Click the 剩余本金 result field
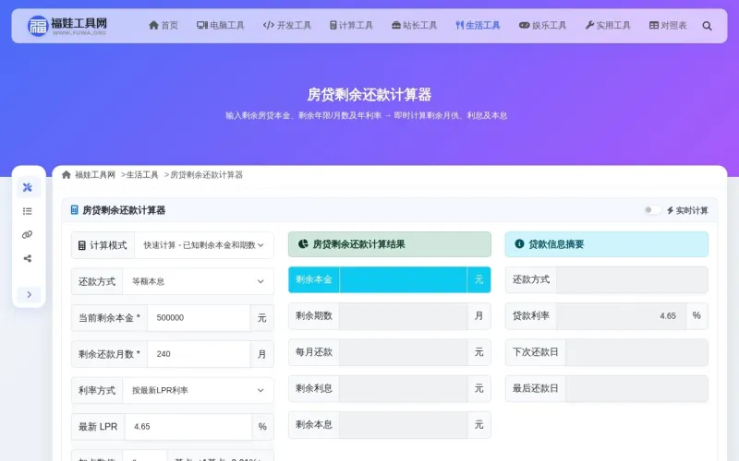The width and height of the screenshot is (739, 461). tap(403, 279)
